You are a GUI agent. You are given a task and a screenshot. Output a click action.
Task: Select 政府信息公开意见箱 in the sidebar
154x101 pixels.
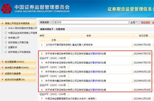click(18, 43)
